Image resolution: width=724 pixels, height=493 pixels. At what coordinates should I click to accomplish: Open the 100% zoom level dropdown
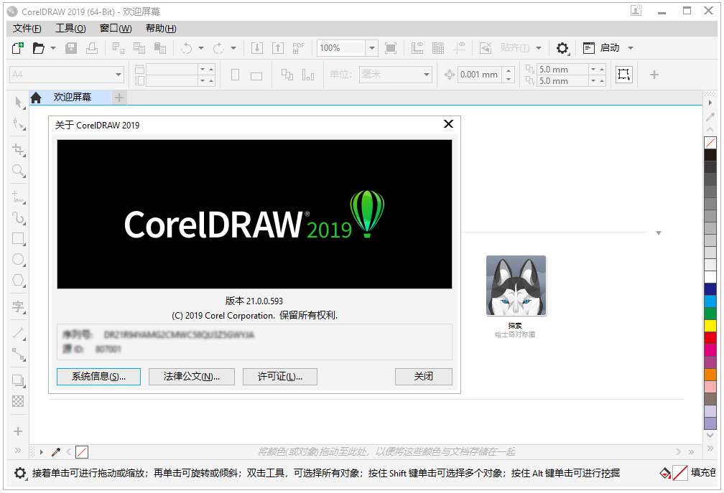pos(372,48)
